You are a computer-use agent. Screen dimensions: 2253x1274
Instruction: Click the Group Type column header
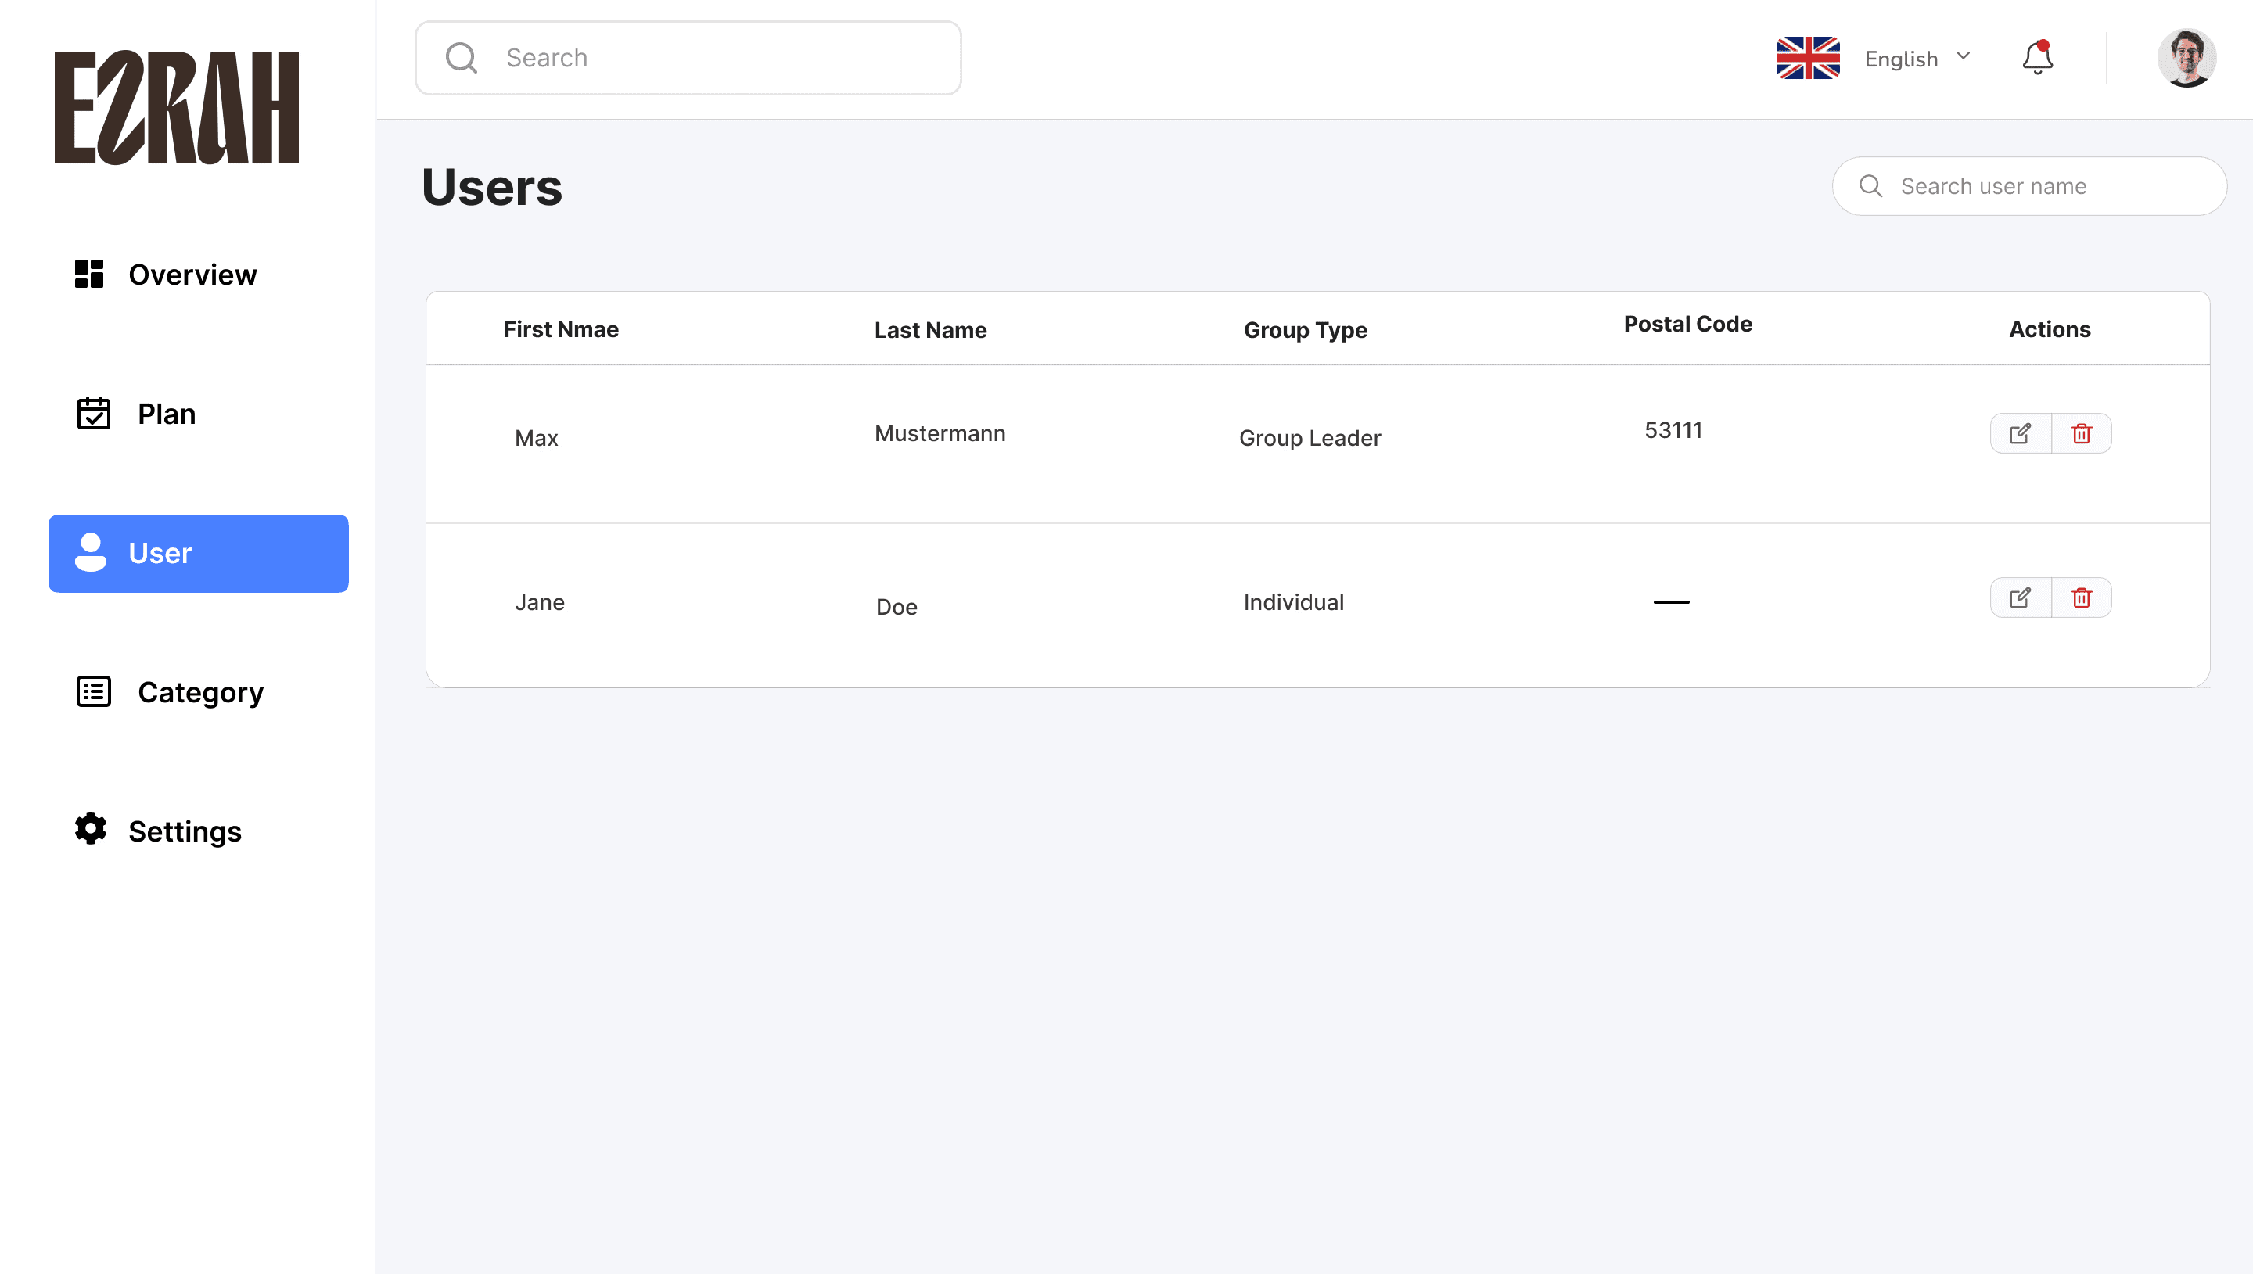[1305, 330]
